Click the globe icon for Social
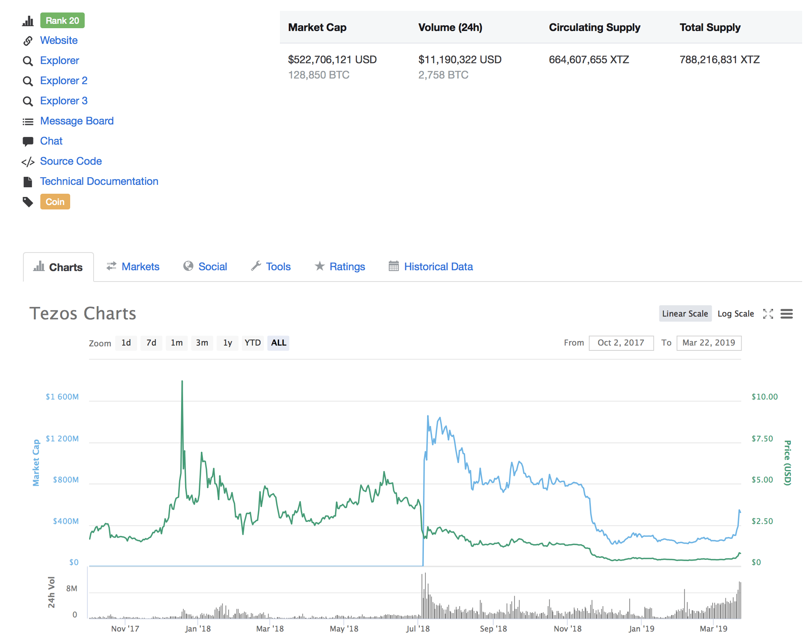Screen dimensions: 809x642 pos(188,266)
